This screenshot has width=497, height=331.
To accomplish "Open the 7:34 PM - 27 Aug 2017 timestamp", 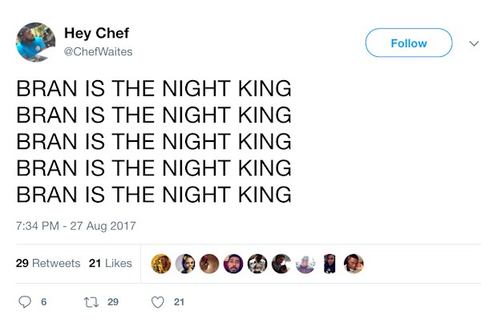I will [76, 226].
